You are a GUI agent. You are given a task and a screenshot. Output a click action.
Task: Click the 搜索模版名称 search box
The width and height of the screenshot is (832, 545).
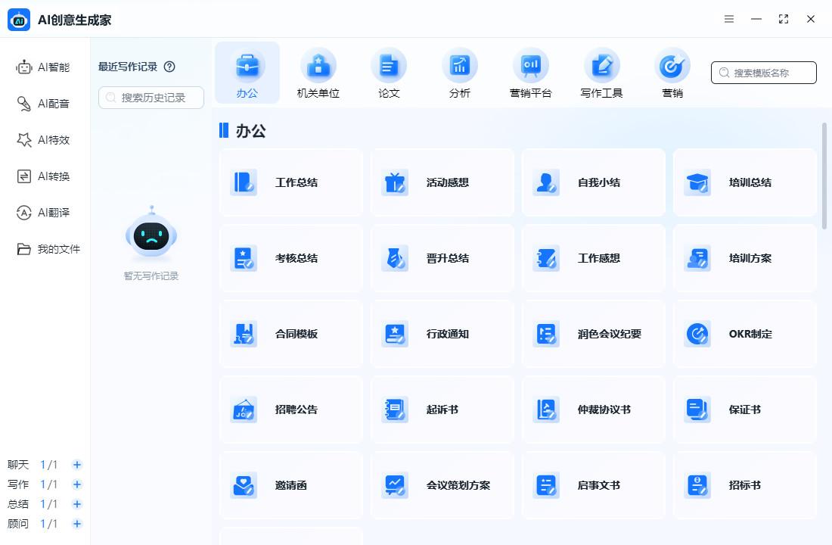pos(763,72)
